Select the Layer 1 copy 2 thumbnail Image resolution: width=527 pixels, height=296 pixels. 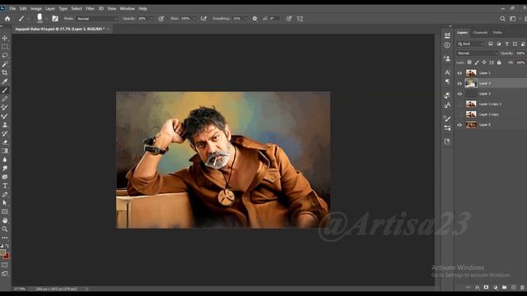[x=471, y=104]
